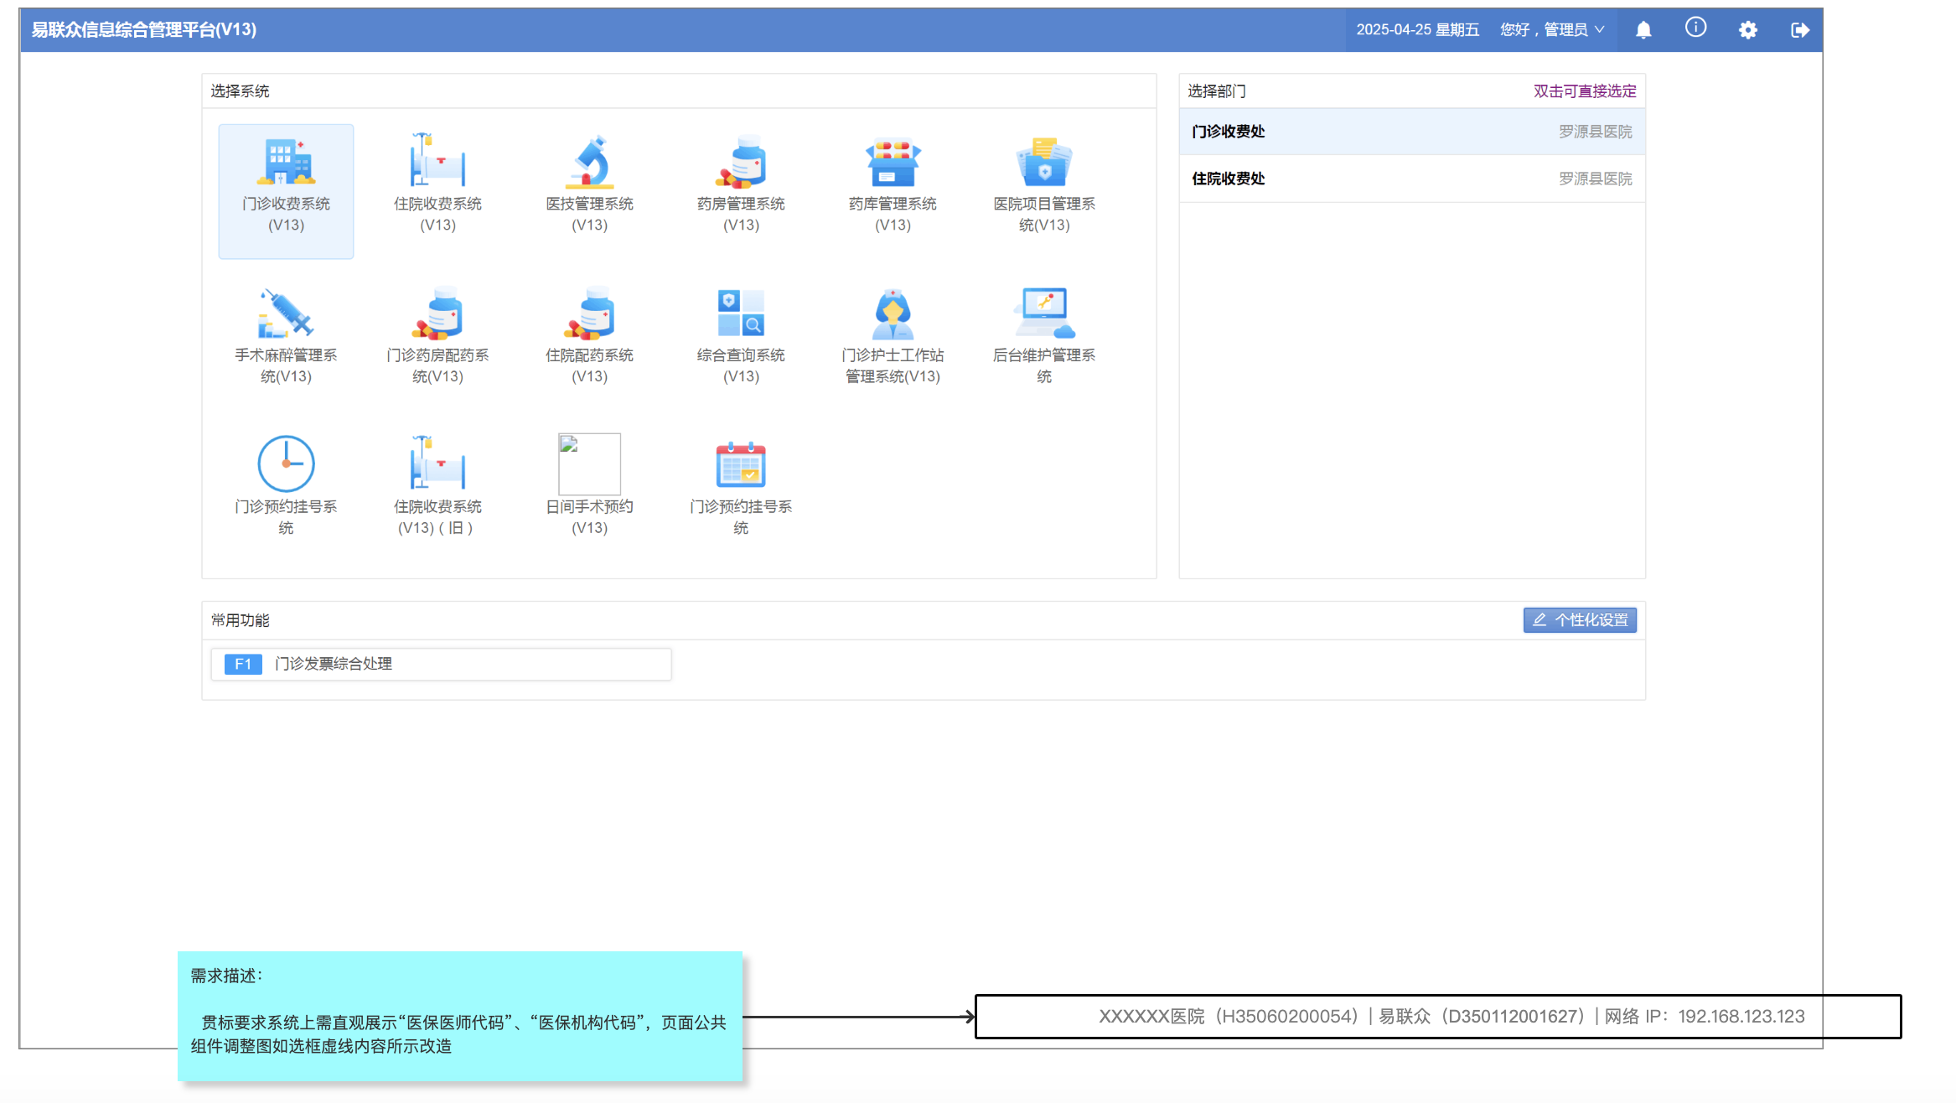This screenshot has width=1956, height=1103.
Task: Click the 个性化设置 button
Action: click(1579, 620)
